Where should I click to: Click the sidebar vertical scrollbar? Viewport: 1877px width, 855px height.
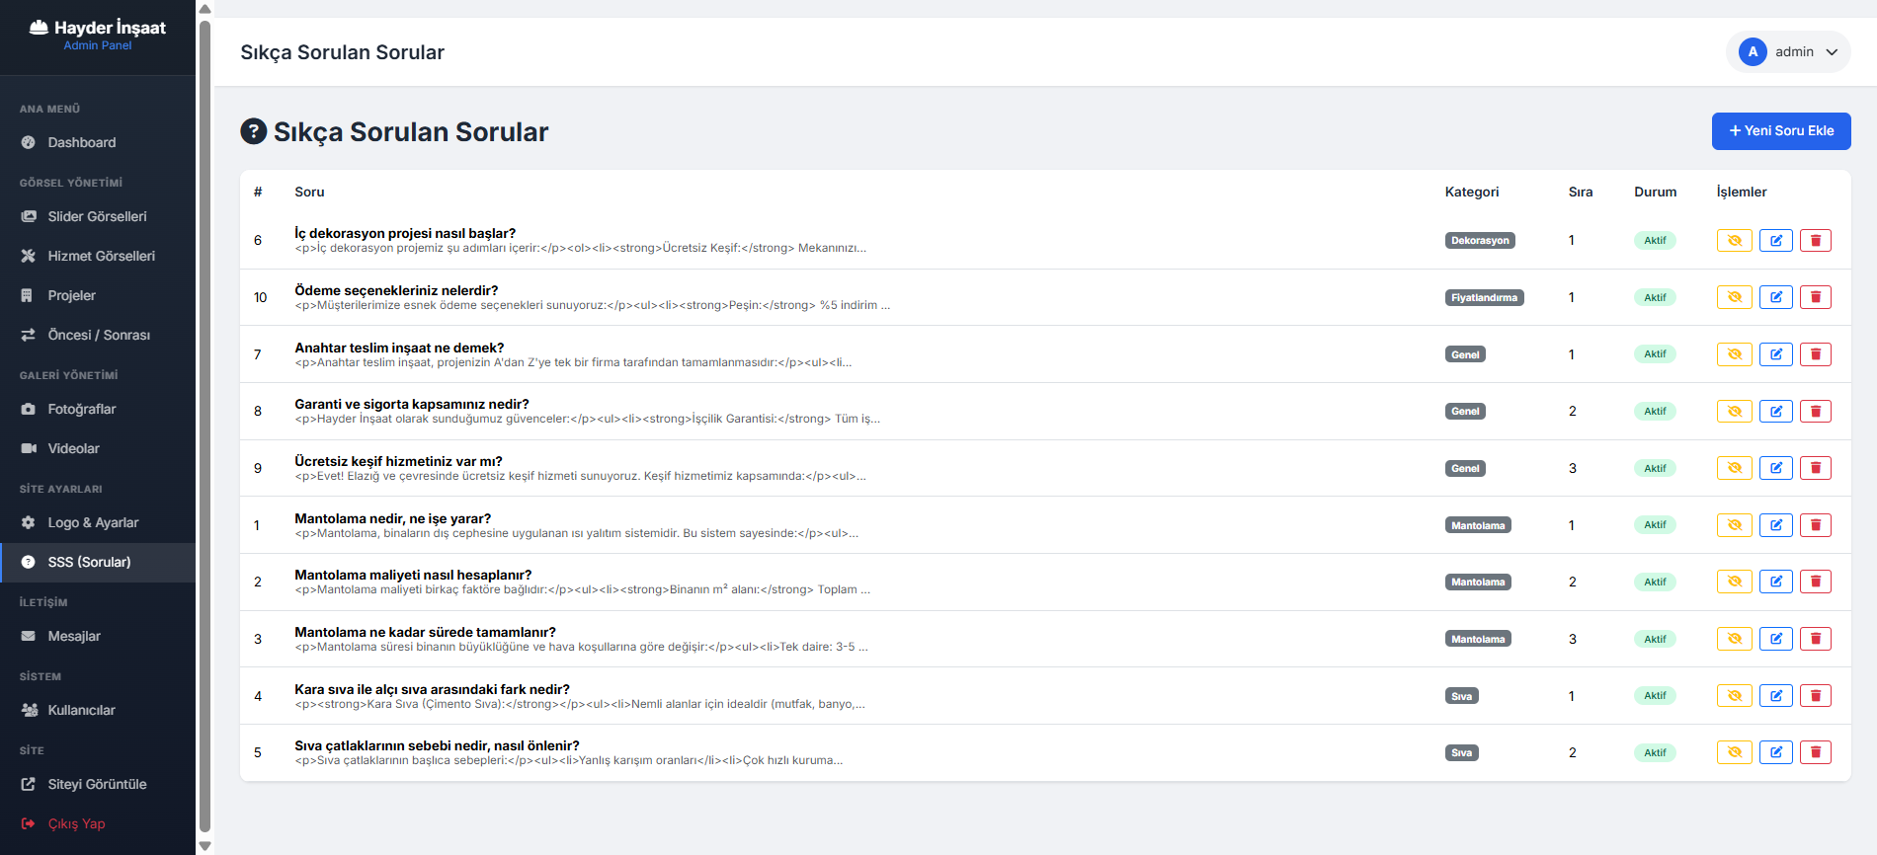click(204, 425)
